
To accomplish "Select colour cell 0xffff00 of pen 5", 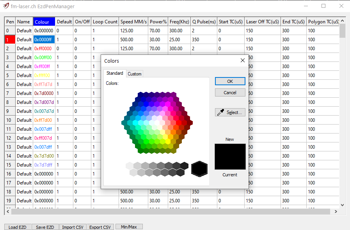I will tap(44, 75).
